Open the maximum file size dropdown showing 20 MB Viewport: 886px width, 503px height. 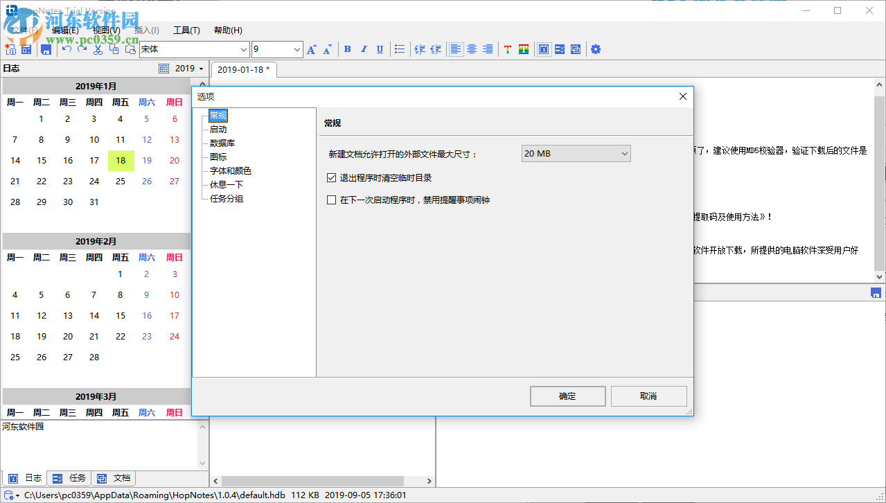coord(576,153)
